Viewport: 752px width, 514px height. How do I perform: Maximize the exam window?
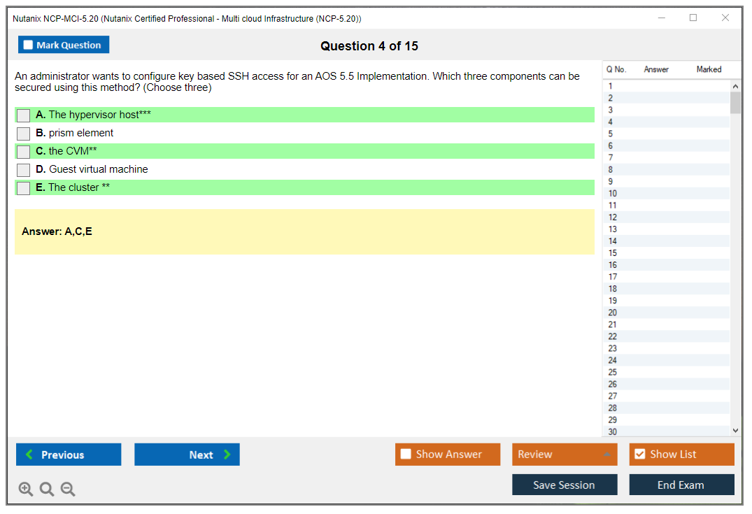(693, 18)
